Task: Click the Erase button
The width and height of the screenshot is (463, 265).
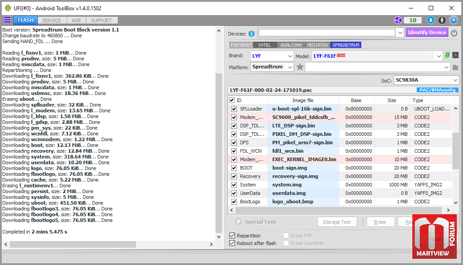Action: [x=380, y=222]
